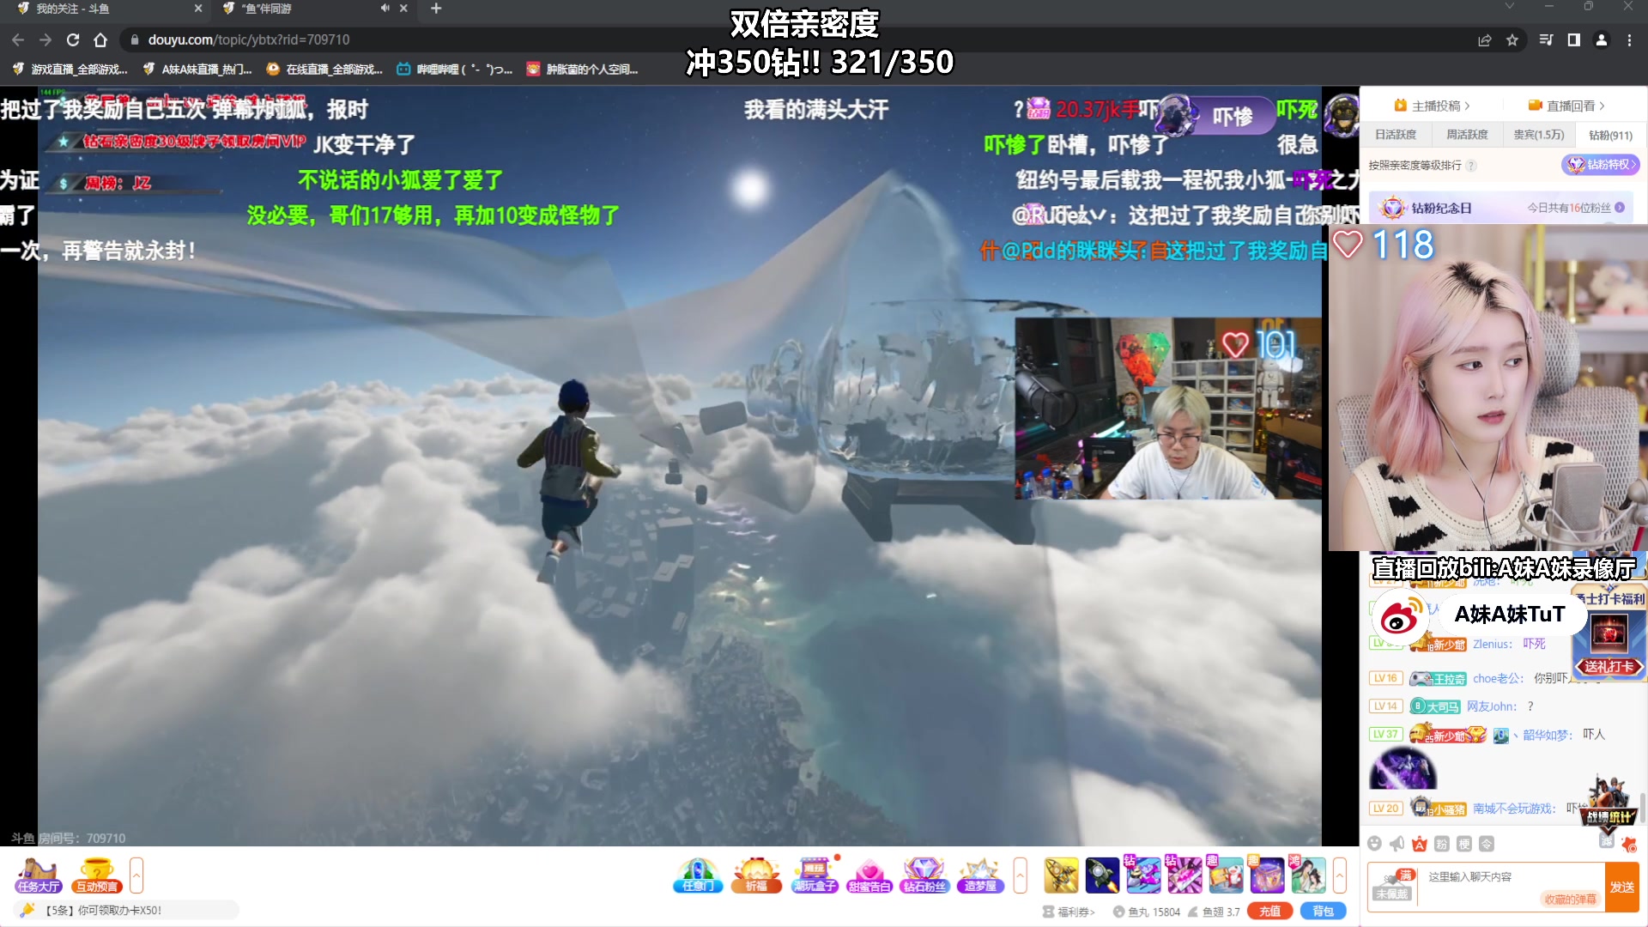
Task: Open Chrome tab search dropdown
Action: point(1510,7)
